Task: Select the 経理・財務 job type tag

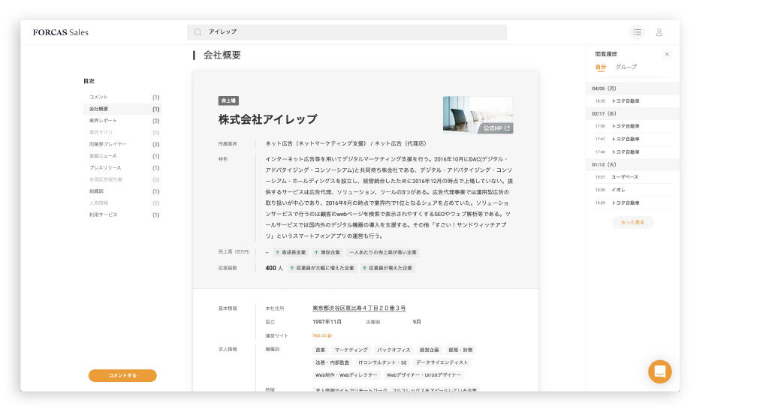Action: pyautogui.click(x=460, y=350)
